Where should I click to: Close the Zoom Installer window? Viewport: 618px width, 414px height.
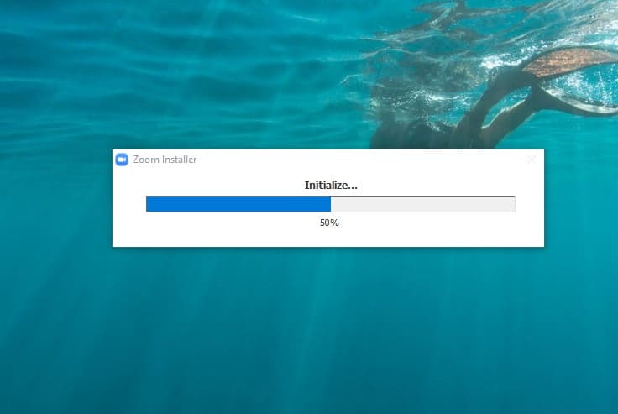531,160
